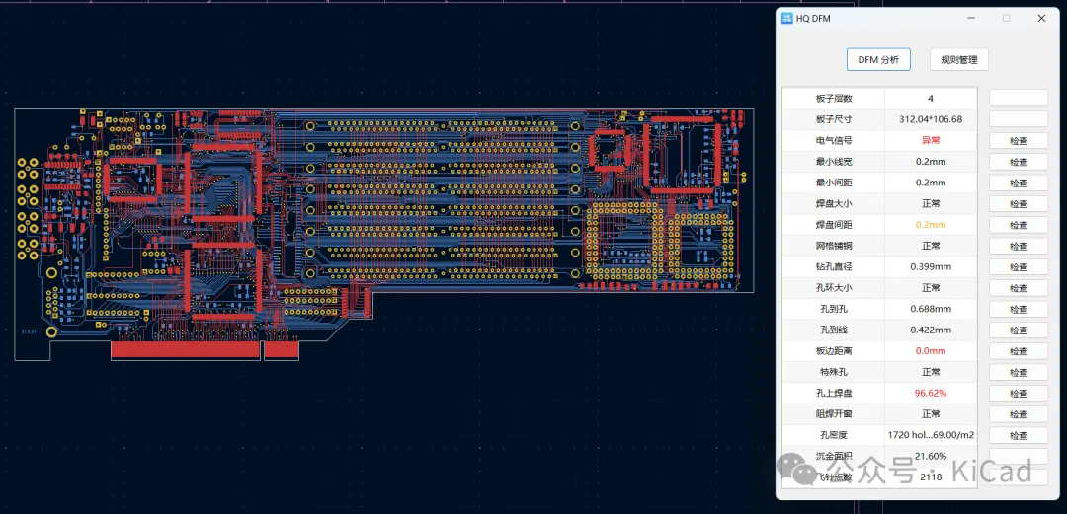This screenshot has width=1067, height=514.
Task: Click 检查 button for 孔上焊盘 row
Action: [x=1018, y=394]
